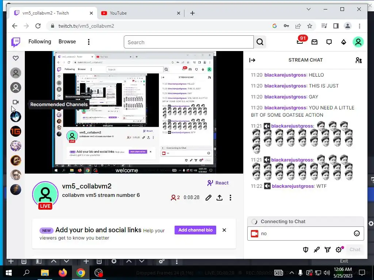Click the browser back arrow
This screenshot has height=280, width=374.
point(15,26)
